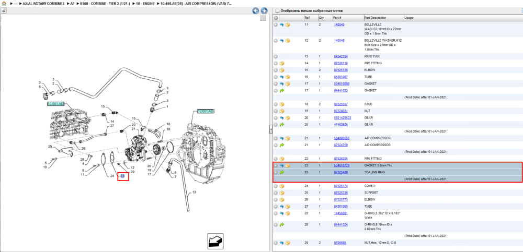
Task: Select the 'ELBOW' description in row 26
Action: (370, 200)
